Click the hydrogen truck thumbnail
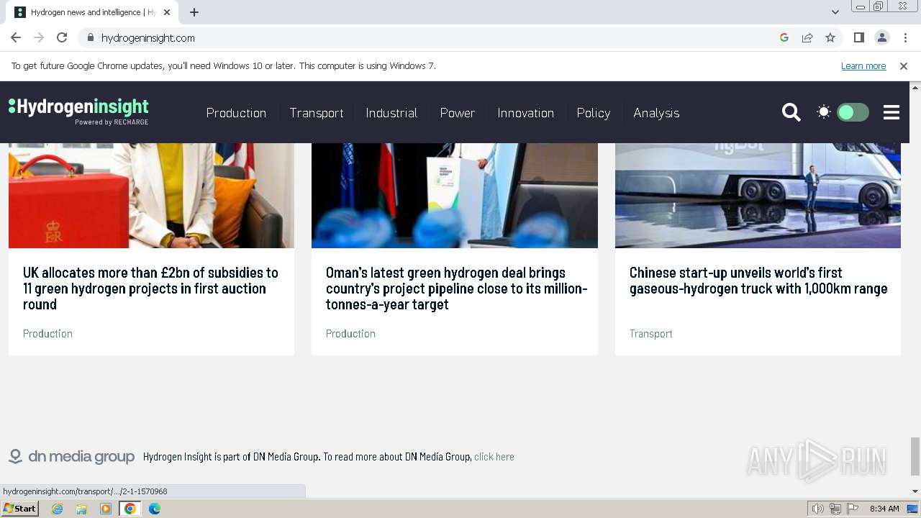921x518 pixels. pyautogui.click(x=758, y=196)
